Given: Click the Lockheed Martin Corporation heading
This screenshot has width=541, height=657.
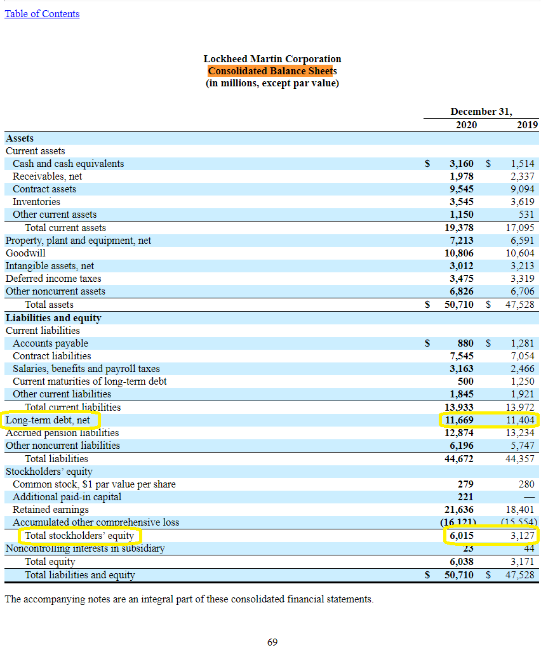Looking at the screenshot, I should (272, 58).
